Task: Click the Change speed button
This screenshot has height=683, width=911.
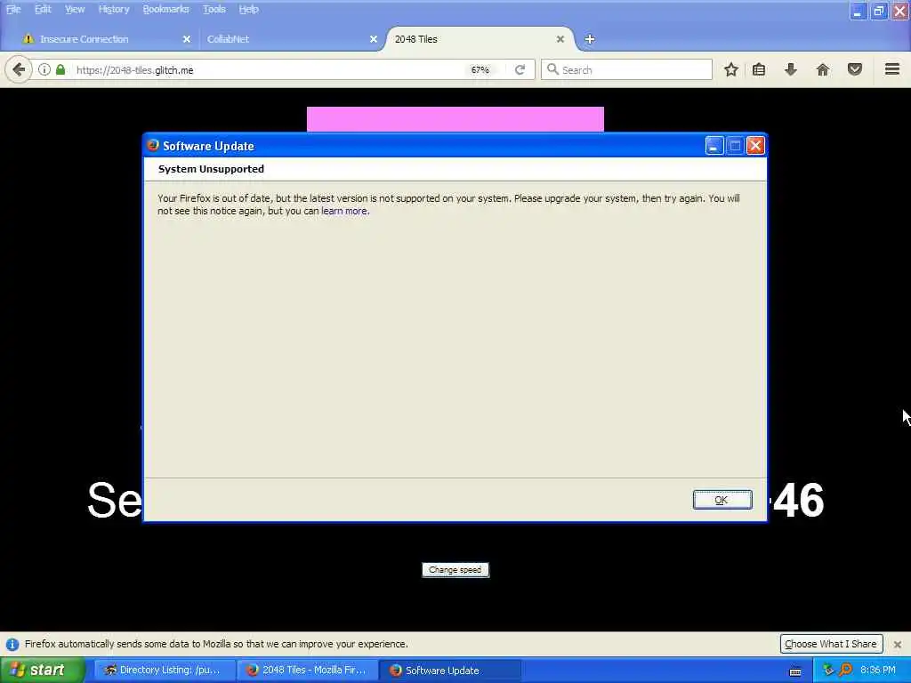Action: tap(455, 570)
